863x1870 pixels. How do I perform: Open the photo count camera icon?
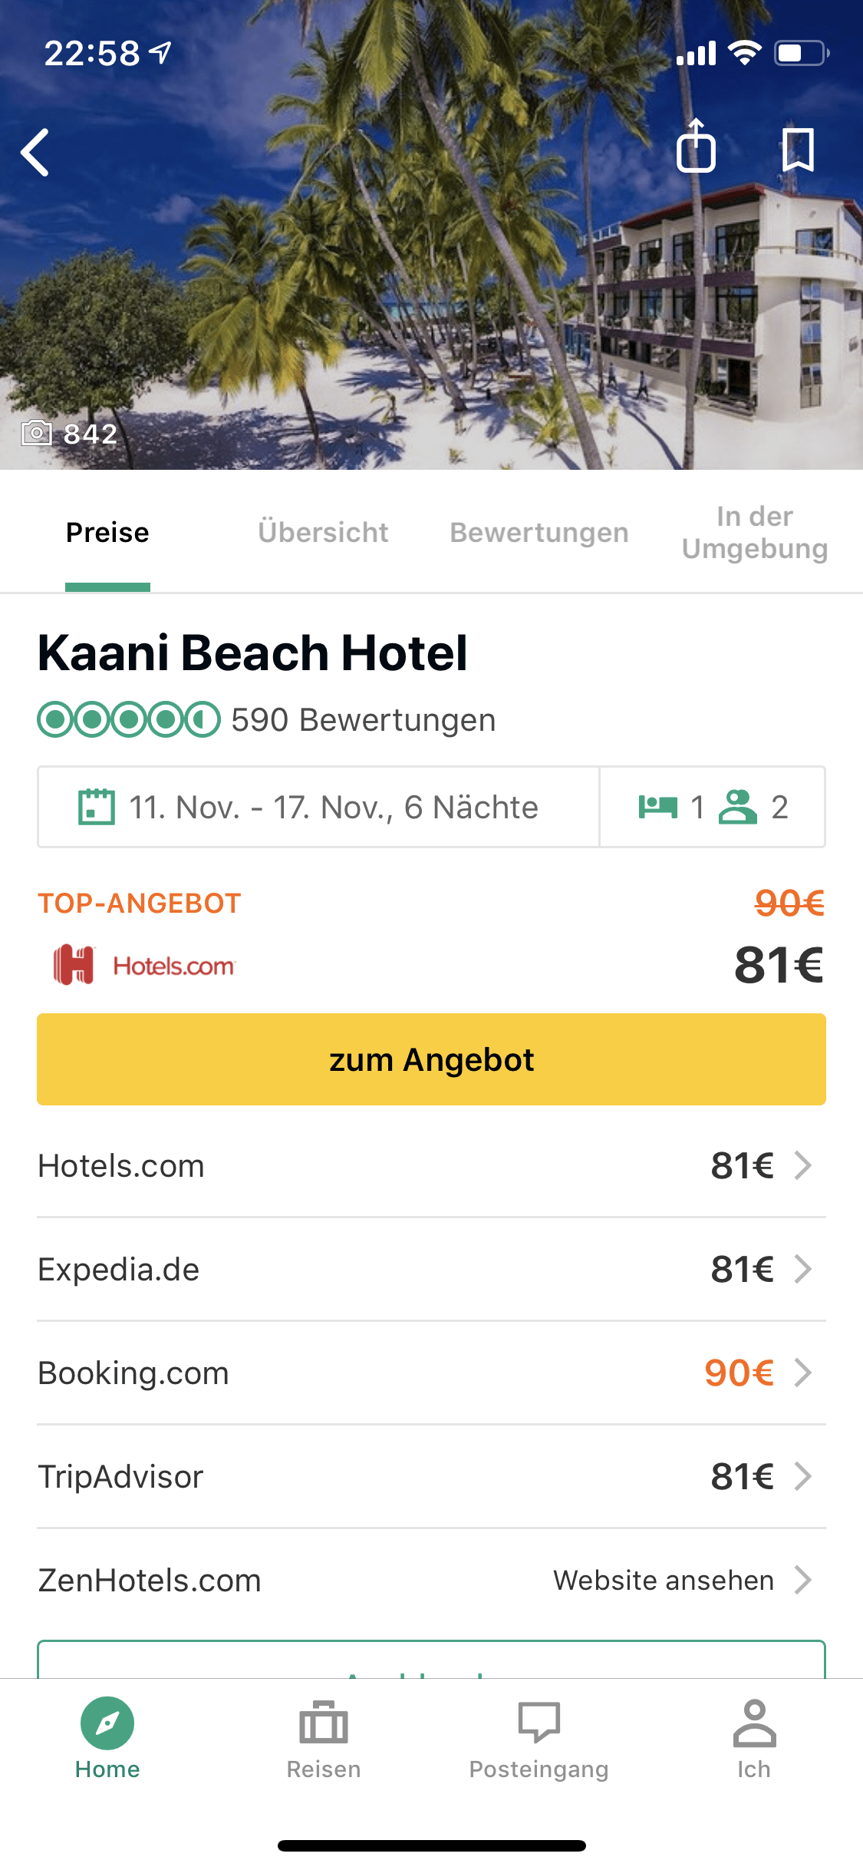coord(36,433)
